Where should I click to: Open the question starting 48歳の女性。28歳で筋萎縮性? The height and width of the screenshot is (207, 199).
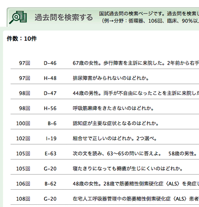(x=136, y=184)
